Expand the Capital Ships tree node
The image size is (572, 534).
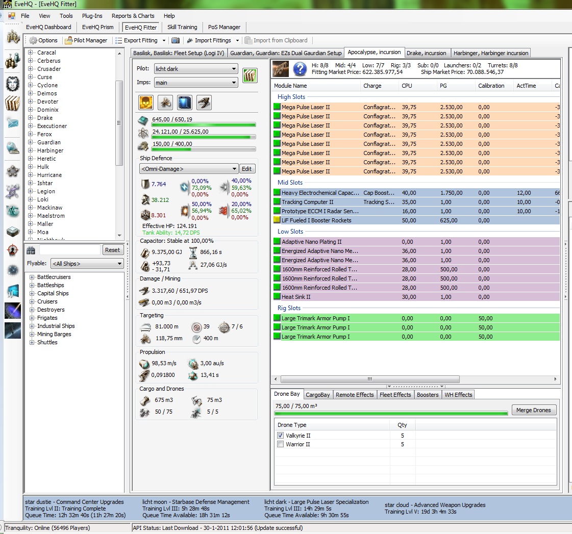pyautogui.click(x=32, y=293)
